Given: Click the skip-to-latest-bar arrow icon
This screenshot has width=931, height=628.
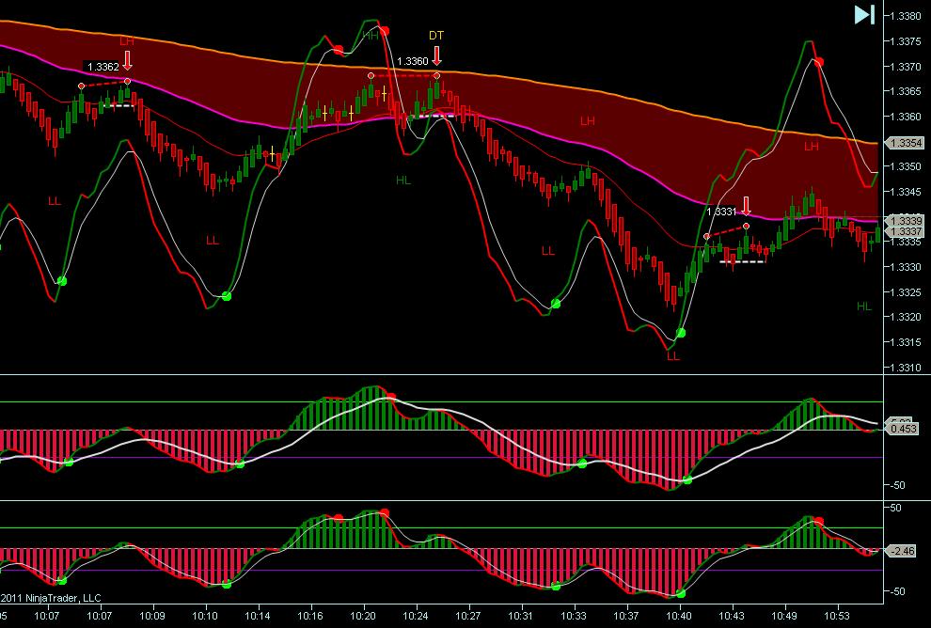Looking at the screenshot, I should [x=864, y=15].
